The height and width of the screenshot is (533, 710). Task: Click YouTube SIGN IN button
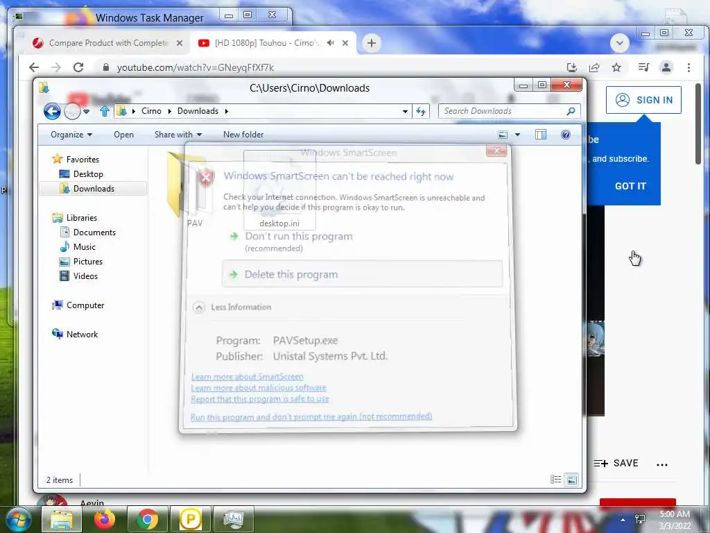click(x=643, y=100)
